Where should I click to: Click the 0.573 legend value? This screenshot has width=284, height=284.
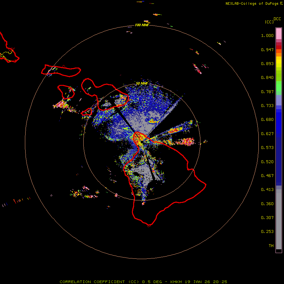coord(267,148)
